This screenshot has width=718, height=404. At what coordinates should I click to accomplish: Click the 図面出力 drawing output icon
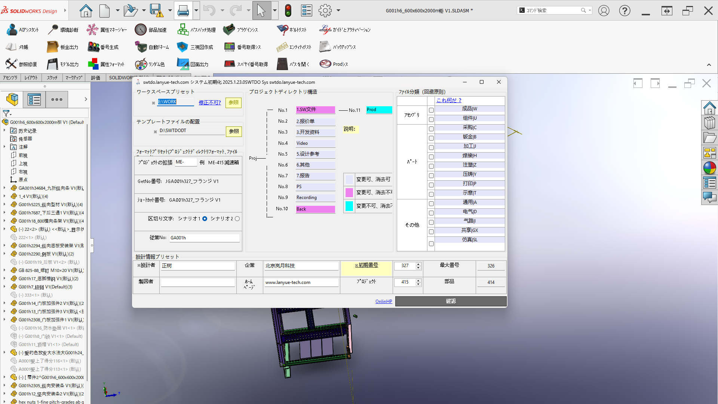tap(183, 64)
